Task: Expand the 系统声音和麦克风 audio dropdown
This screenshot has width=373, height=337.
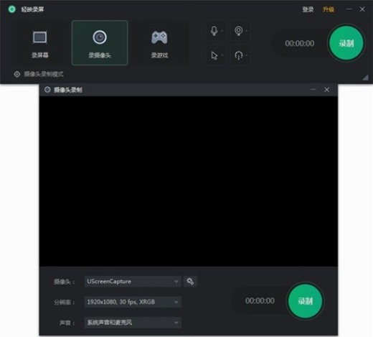Action: [x=133, y=323]
